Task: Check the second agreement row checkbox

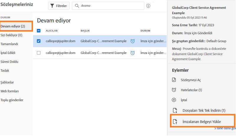Action: point(39,53)
